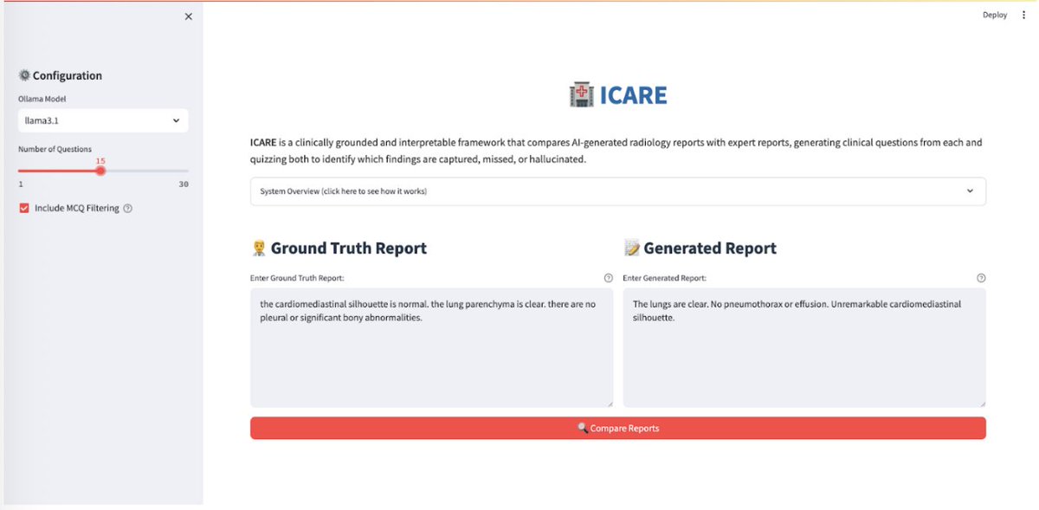Click the ICARE title text
The image size is (1039, 510).
(634, 95)
